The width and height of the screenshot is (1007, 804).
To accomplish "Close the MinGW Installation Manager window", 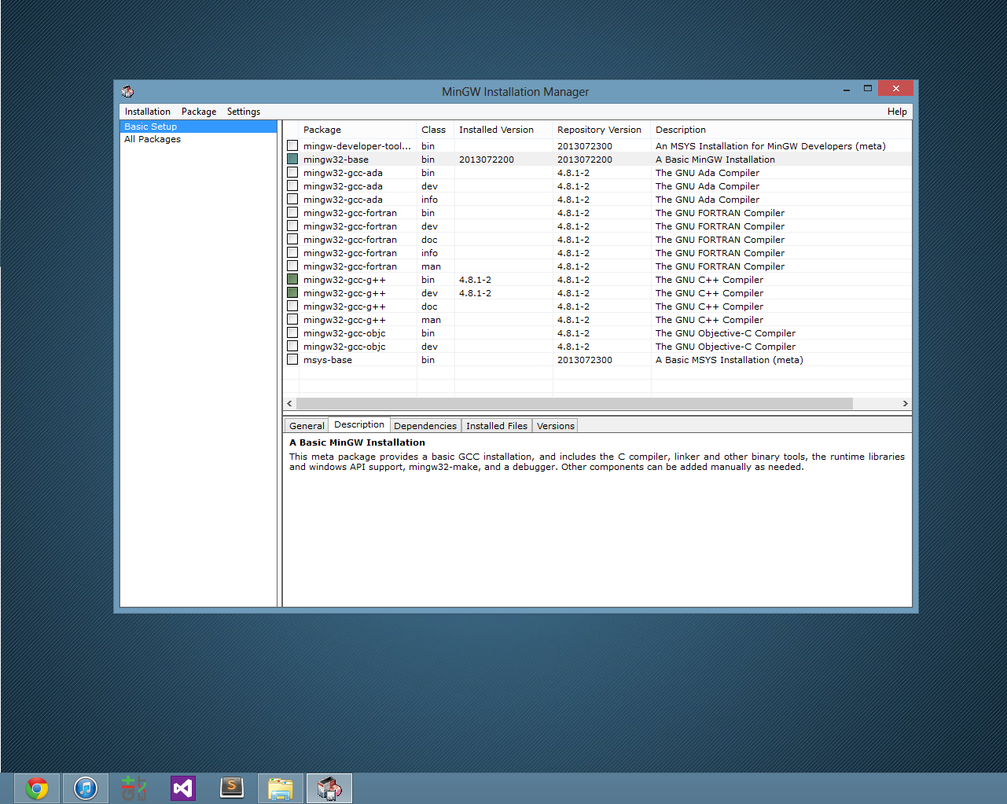I will 895,88.
